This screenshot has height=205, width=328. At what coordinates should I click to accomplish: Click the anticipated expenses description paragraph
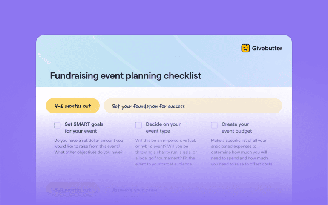(242, 152)
